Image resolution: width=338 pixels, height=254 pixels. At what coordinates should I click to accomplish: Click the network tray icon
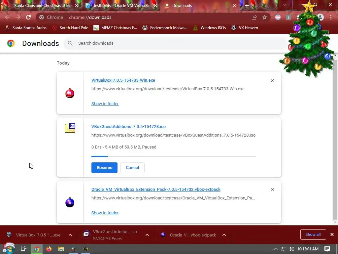284,249
